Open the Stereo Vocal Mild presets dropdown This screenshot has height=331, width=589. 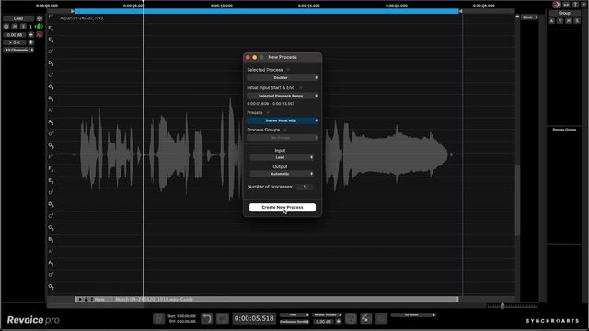[283, 120]
